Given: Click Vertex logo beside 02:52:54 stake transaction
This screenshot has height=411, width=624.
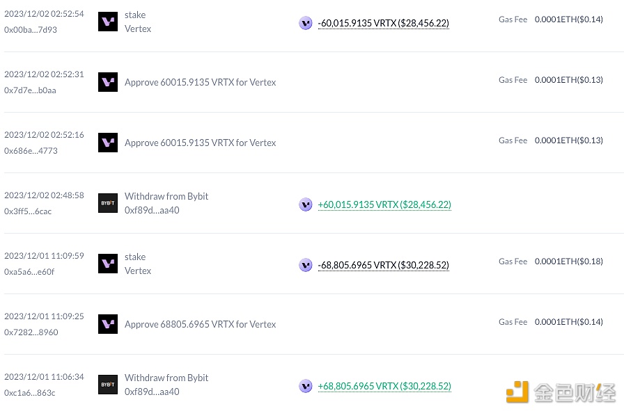Looking at the screenshot, I should click(x=108, y=22).
